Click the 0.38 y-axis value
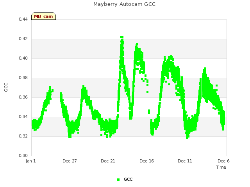This screenshot has width=250, height=187. coord(23,78)
